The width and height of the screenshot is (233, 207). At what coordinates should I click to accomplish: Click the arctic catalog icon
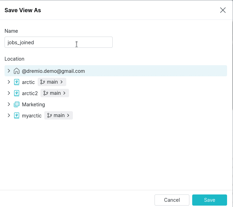[16, 82]
